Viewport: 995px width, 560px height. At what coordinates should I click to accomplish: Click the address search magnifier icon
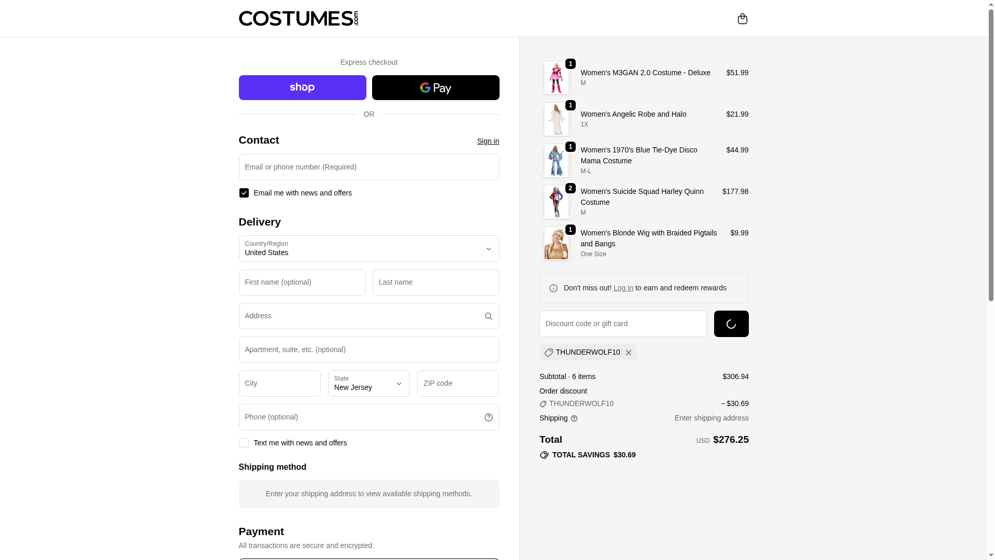click(x=488, y=316)
